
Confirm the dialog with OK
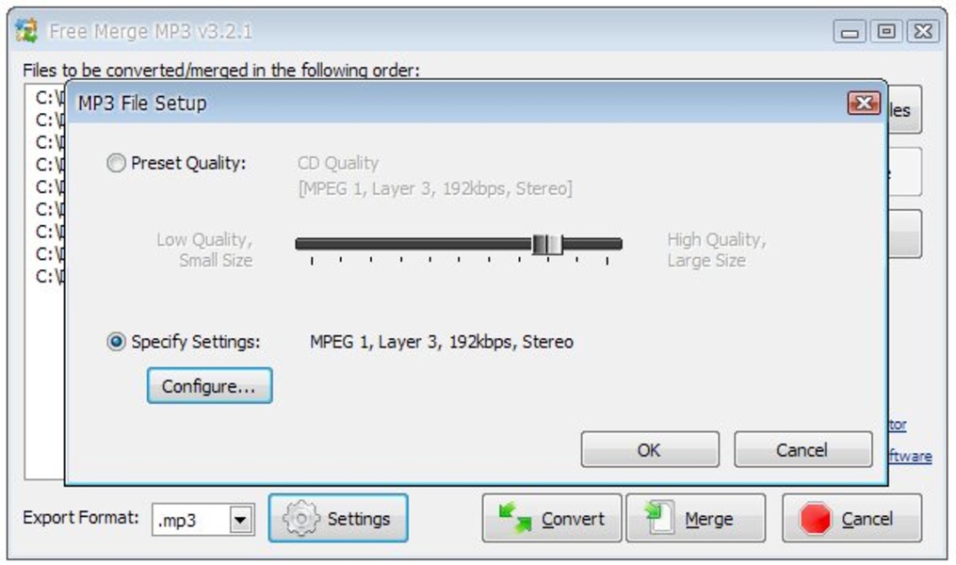(650, 450)
